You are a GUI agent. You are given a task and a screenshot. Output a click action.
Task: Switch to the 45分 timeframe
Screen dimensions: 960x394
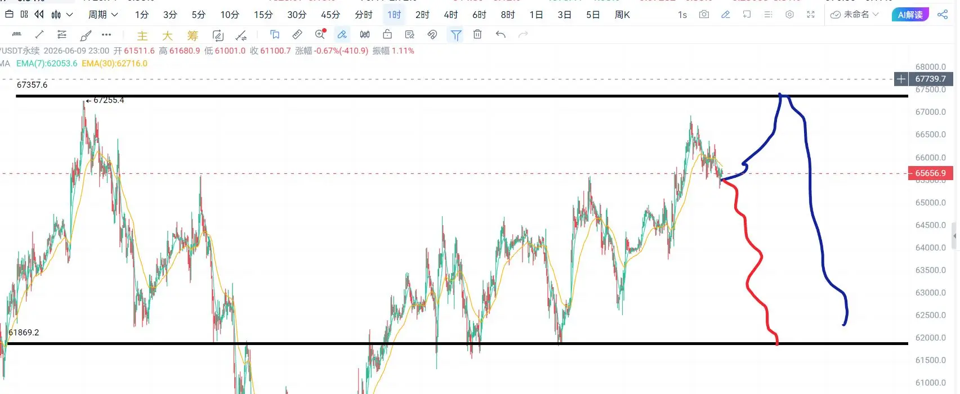pyautogui.click(x=331, y=15)
